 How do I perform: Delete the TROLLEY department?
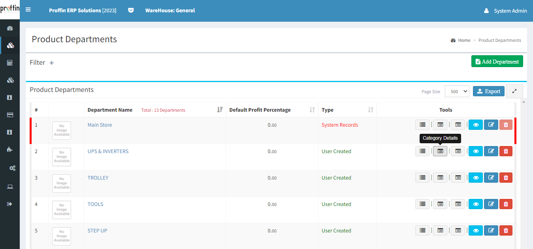point(506,178)
